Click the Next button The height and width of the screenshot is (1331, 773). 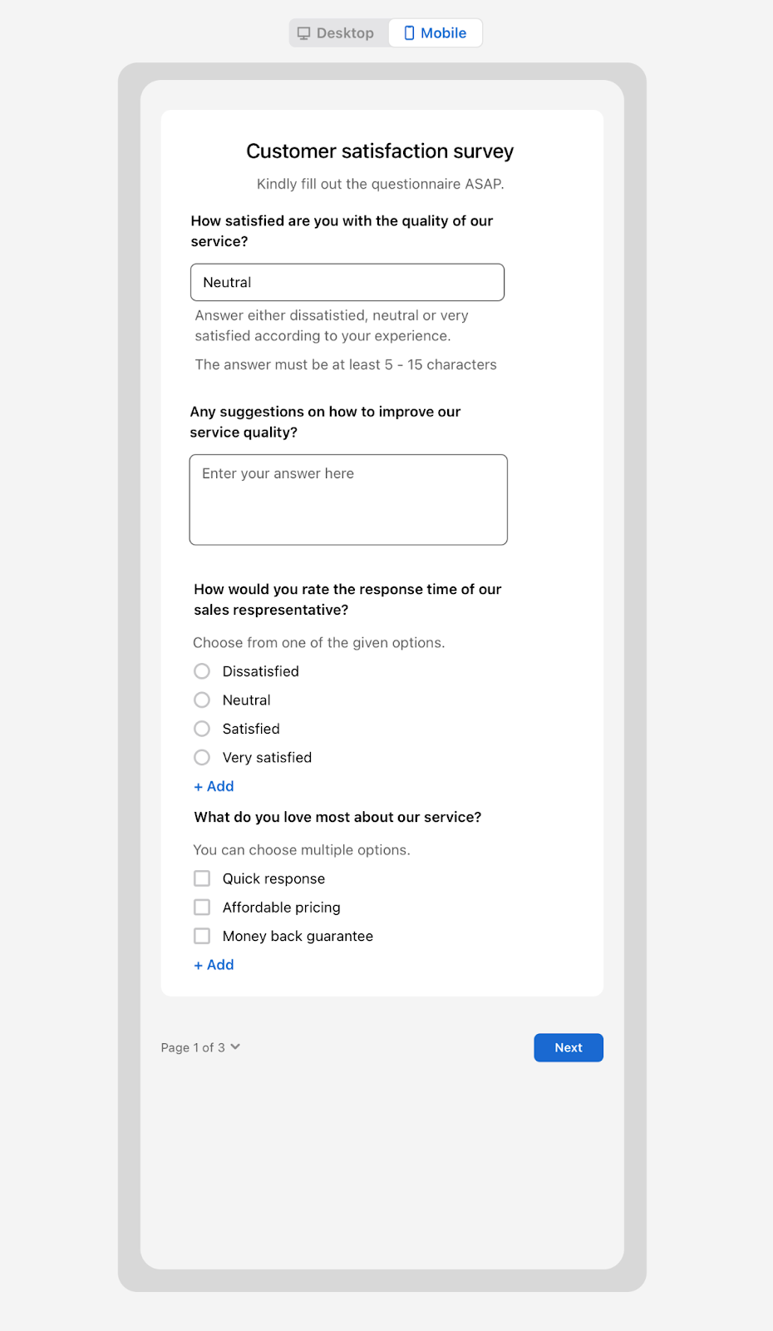(x=569, y=1047)
